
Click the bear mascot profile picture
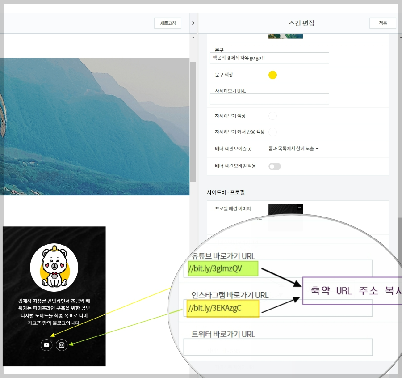54,267
